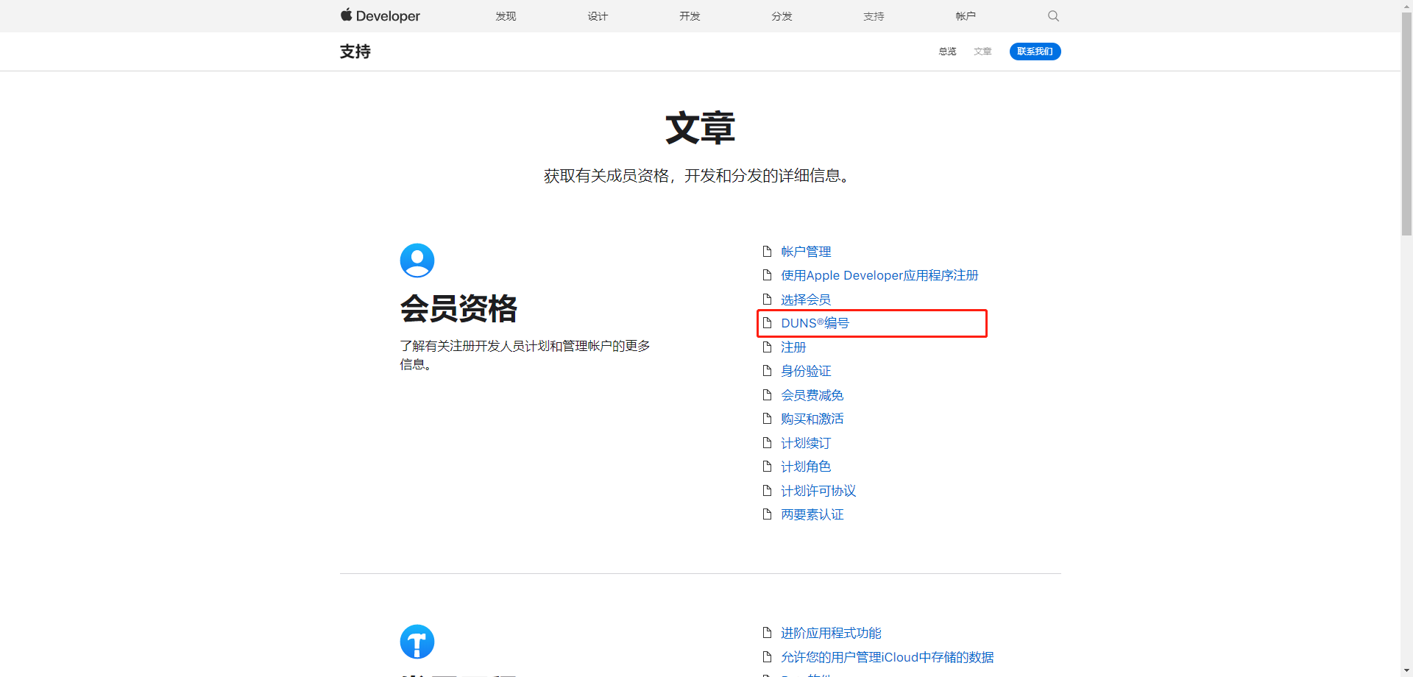Open the 计划角色 article
The width and height of the screenshot is (1413, 677).
[x=806, y=467]
